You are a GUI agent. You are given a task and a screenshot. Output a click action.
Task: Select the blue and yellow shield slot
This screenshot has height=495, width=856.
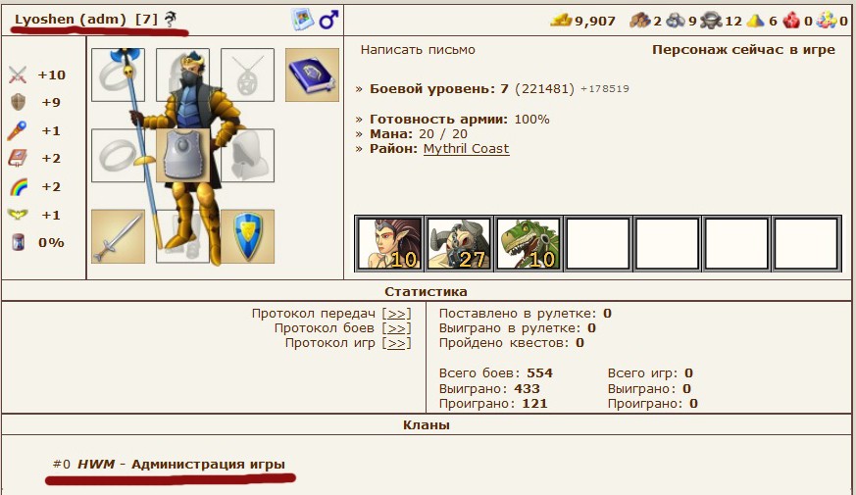click(x=247, y=236)
